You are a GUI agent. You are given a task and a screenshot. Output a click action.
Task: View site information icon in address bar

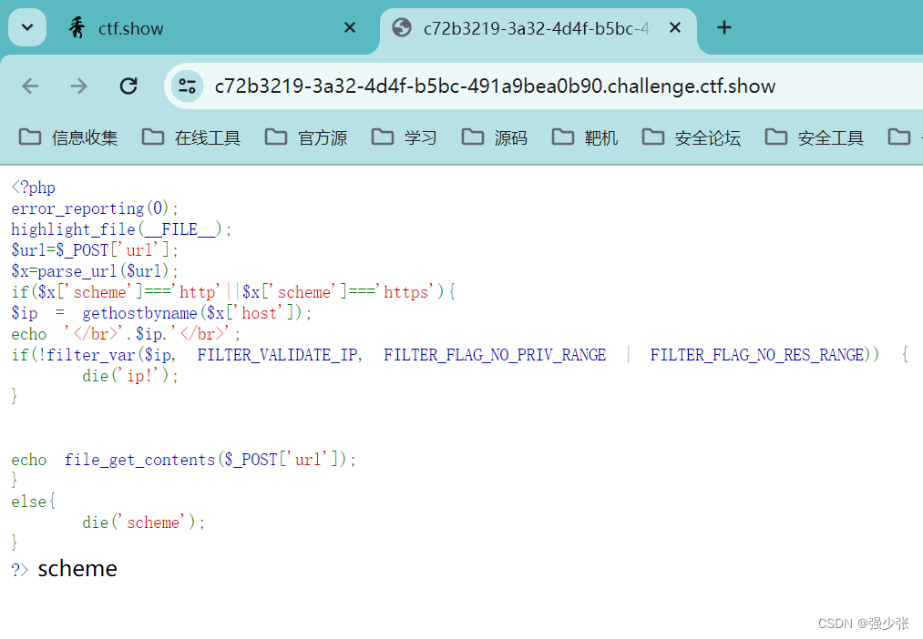(x=187, y=86)
